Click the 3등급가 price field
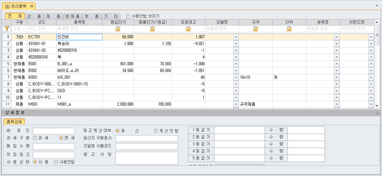 [x=240, y=144]
